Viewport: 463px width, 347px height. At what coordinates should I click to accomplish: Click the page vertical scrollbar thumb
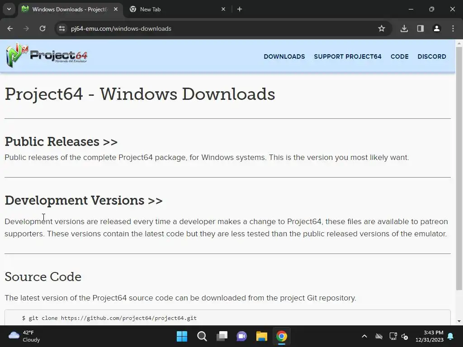459,168
